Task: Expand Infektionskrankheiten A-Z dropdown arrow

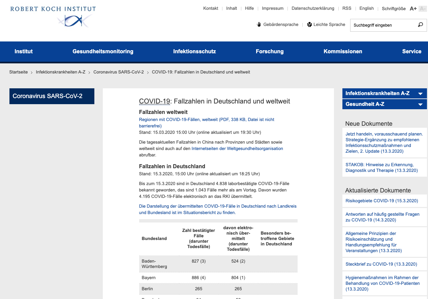Action: (x=420, y=94)
